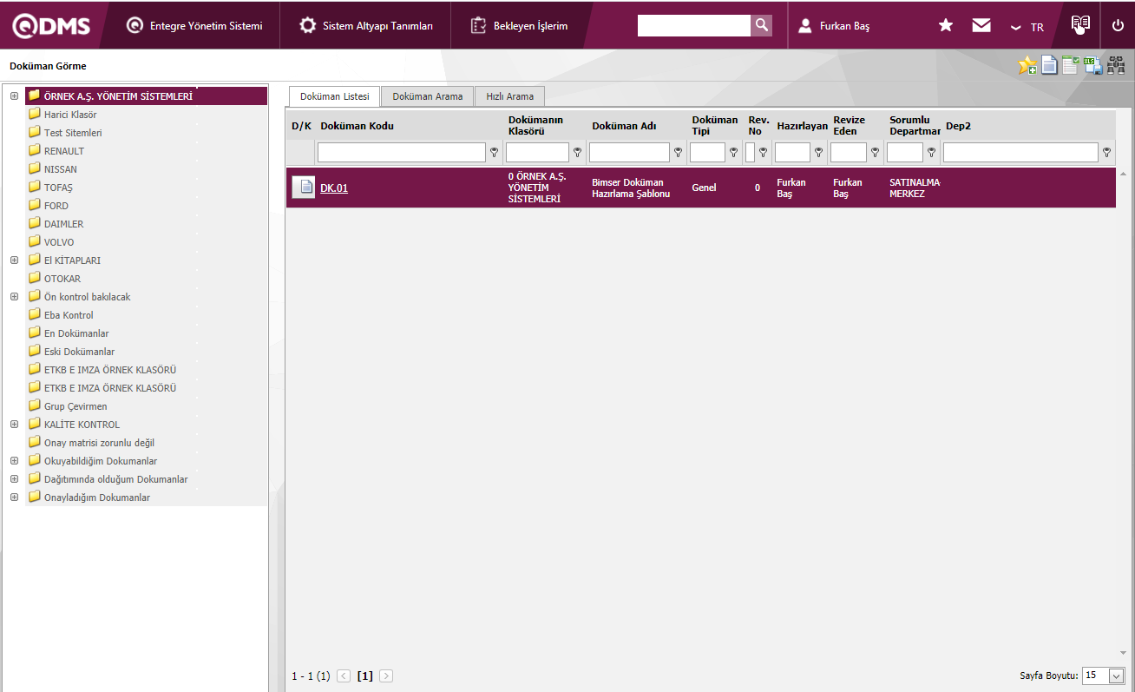This screenshot has width=1135, height=692.
Task: Select the DAIMLER folder
Action: [64, 224]
